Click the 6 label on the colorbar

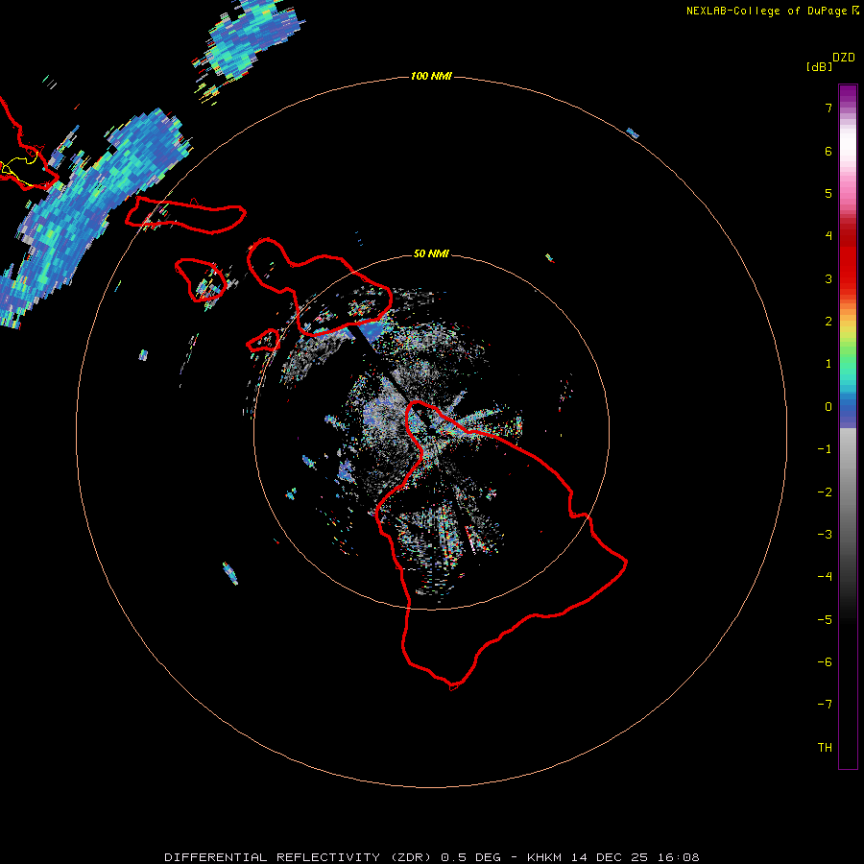point(828,151)
